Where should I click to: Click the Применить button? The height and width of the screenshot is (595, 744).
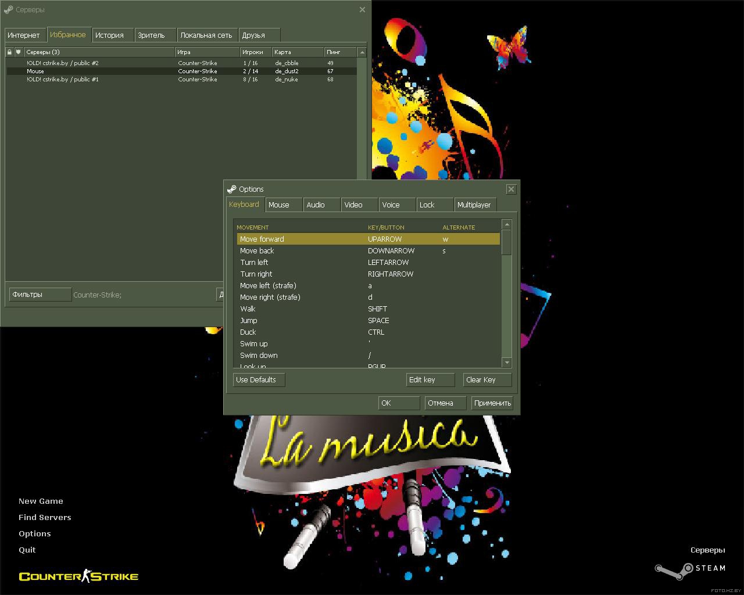coord(492,403)
